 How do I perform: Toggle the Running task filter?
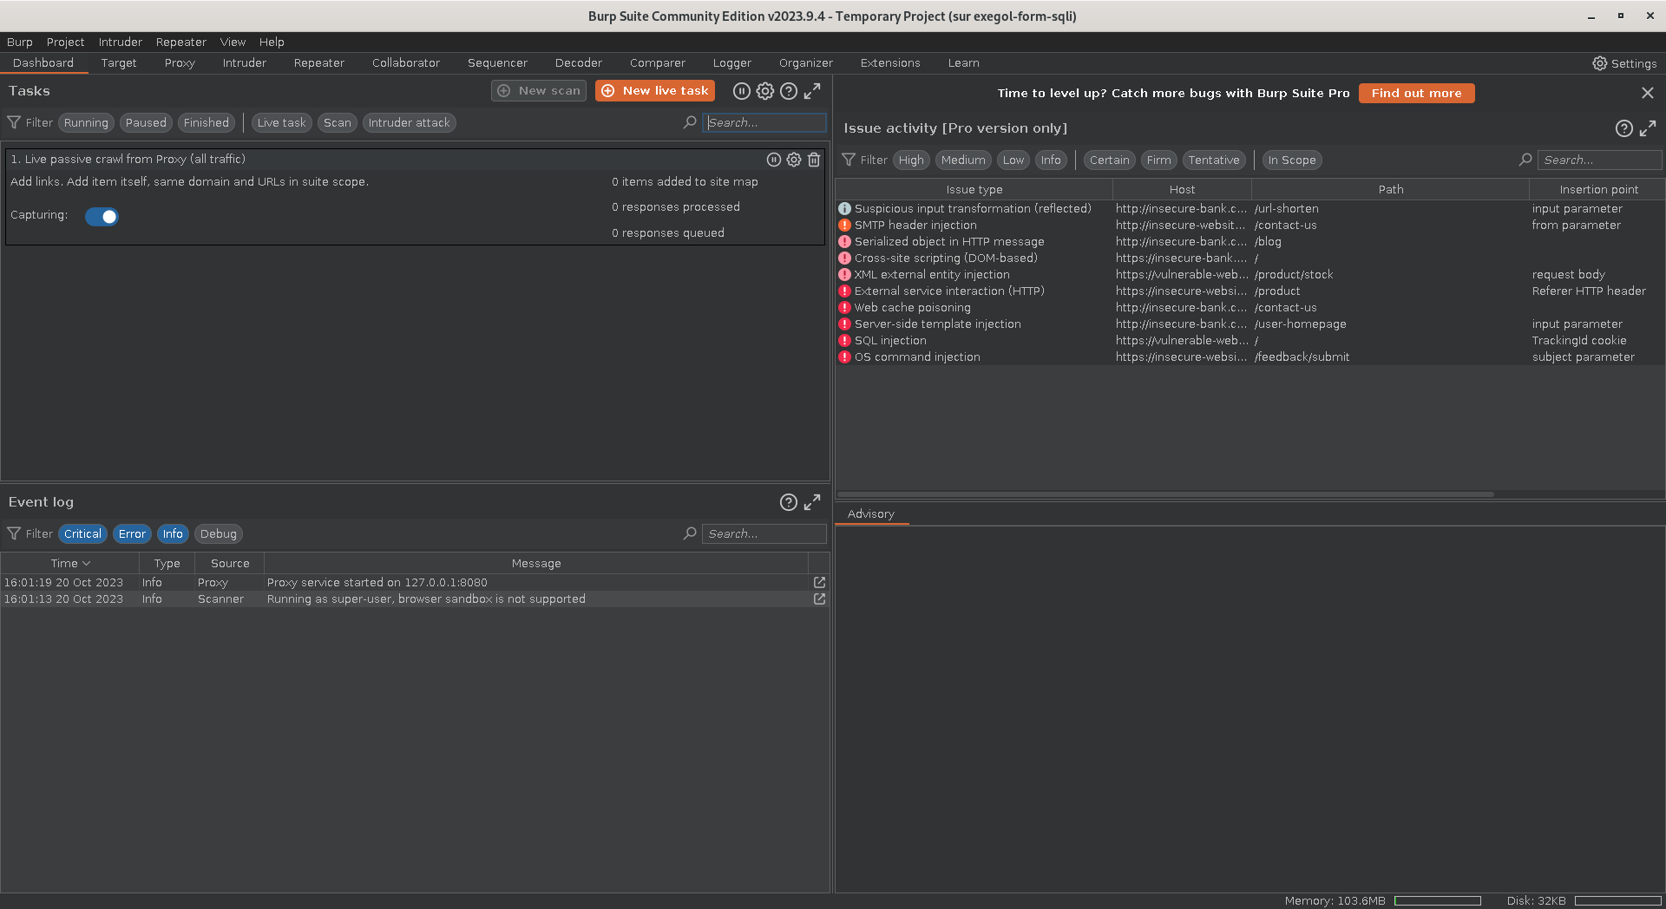[x=86, y=123]
